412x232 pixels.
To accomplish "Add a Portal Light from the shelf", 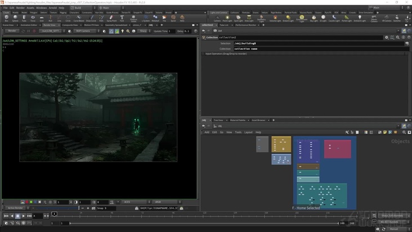I will pyautogui.click(x=347, y=19).
